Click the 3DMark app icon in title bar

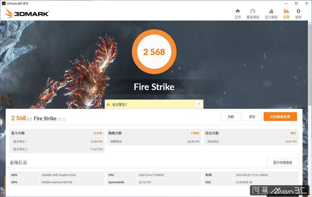click(x=4, y=3)
